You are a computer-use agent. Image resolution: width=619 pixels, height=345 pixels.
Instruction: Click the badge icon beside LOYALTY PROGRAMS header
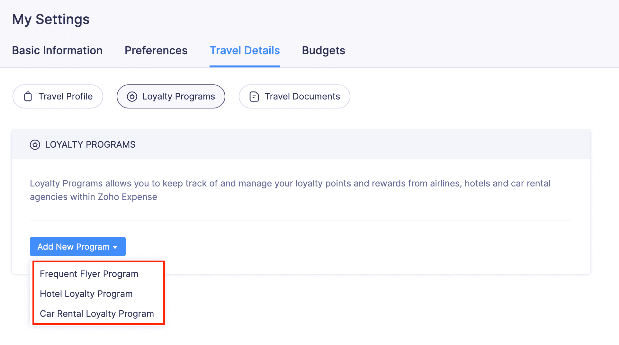coord(35,144)
